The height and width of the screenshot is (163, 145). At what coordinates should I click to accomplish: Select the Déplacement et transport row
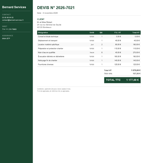click(x=89, y=41)
